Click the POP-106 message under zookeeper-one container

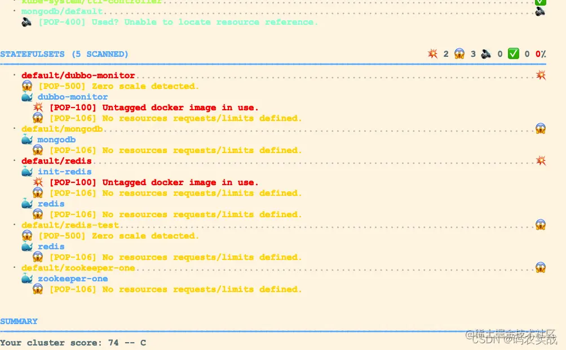point(175,289)
